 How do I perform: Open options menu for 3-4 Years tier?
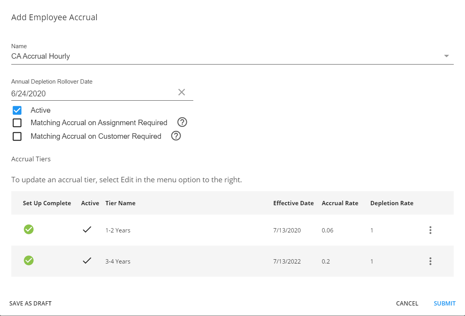click(430, 261)
